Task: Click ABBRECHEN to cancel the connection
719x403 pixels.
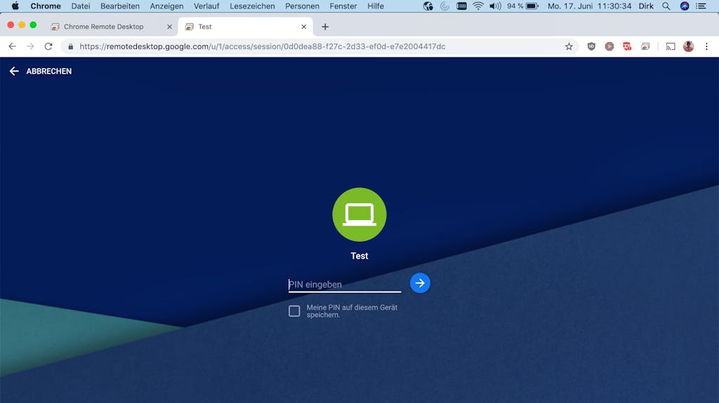Action: click(40, 71)
